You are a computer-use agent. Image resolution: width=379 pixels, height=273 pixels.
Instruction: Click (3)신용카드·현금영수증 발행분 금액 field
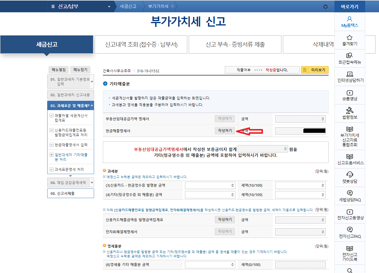(x=210, y=185)
